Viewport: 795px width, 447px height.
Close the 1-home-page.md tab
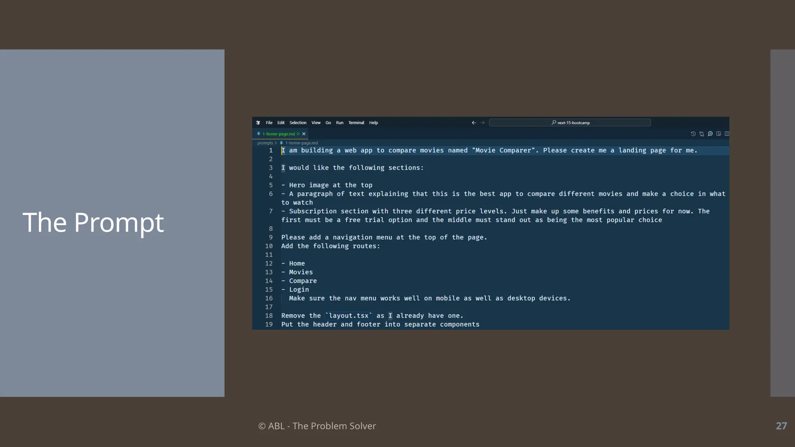click(x=304, y=134)
